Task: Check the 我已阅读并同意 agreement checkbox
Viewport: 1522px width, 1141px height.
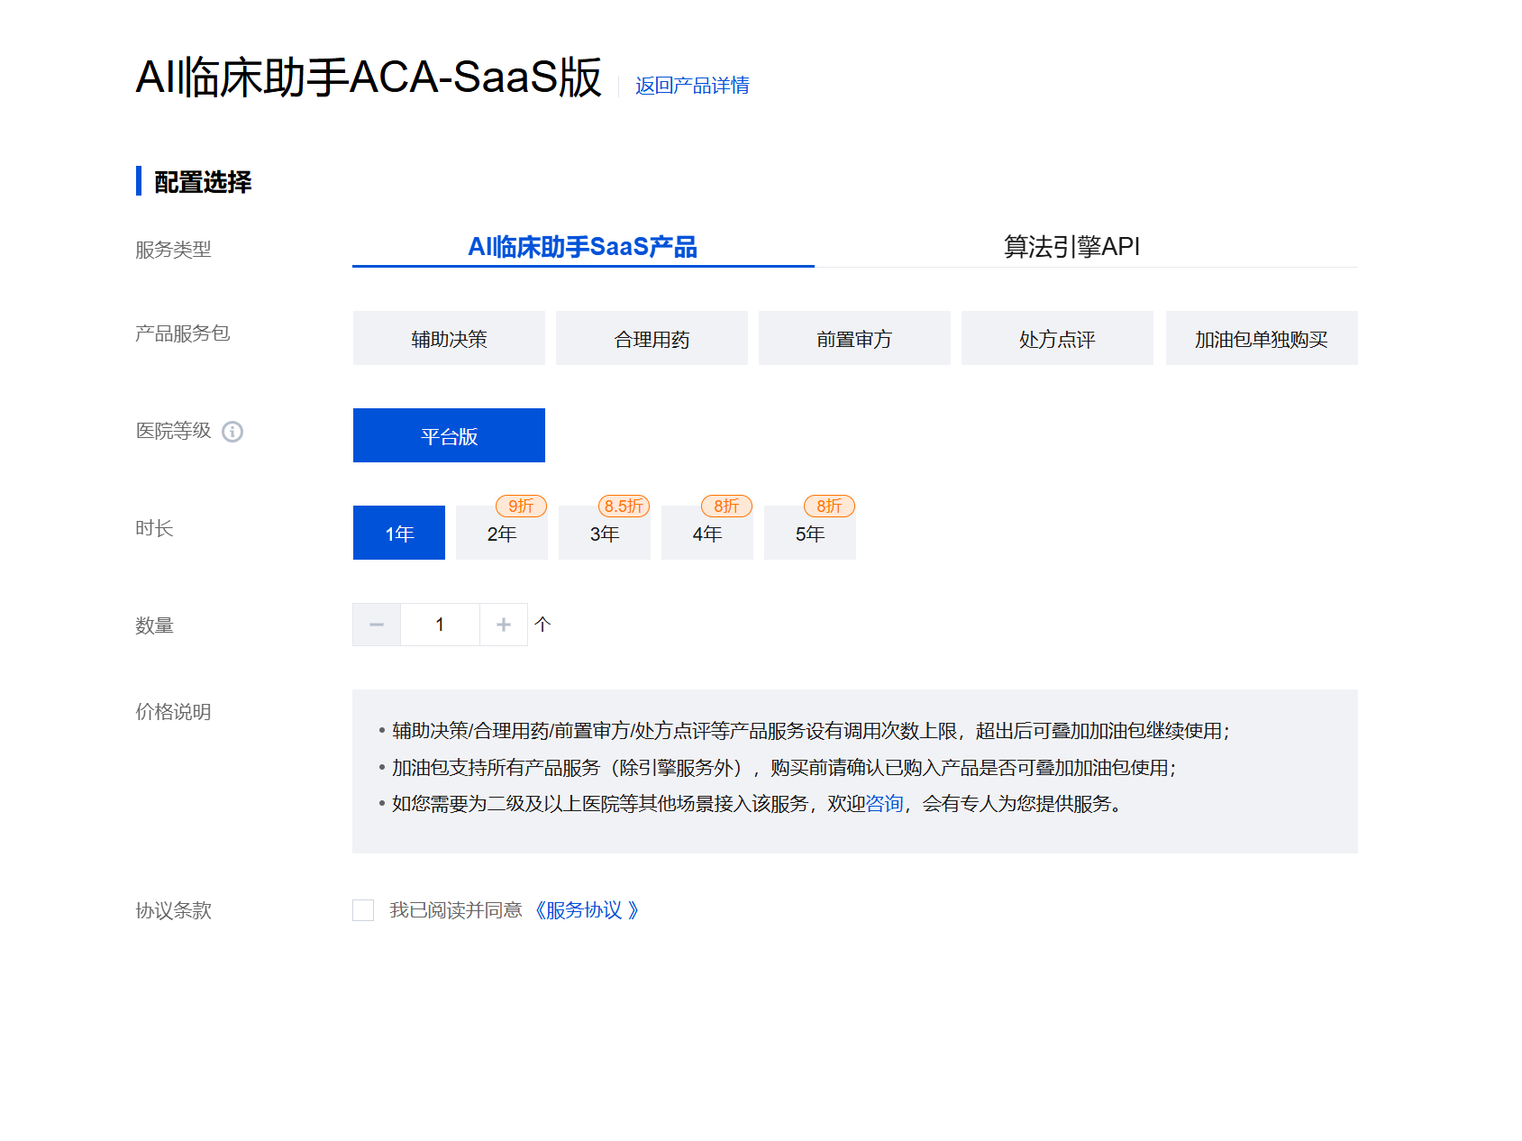Action: [363, 910]
